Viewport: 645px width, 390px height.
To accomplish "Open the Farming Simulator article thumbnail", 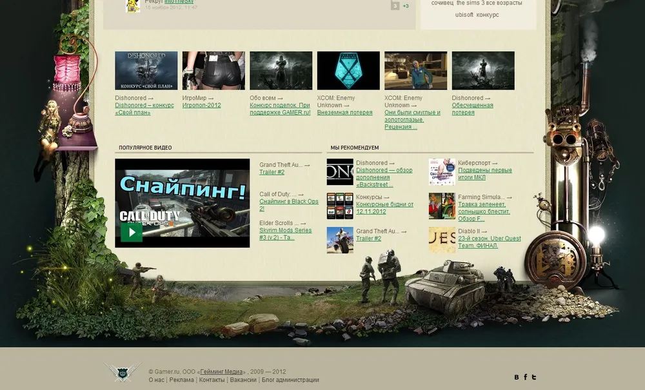I will pos(442,206).
